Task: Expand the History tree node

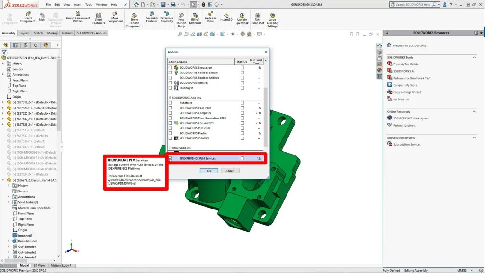Action: 4,64
